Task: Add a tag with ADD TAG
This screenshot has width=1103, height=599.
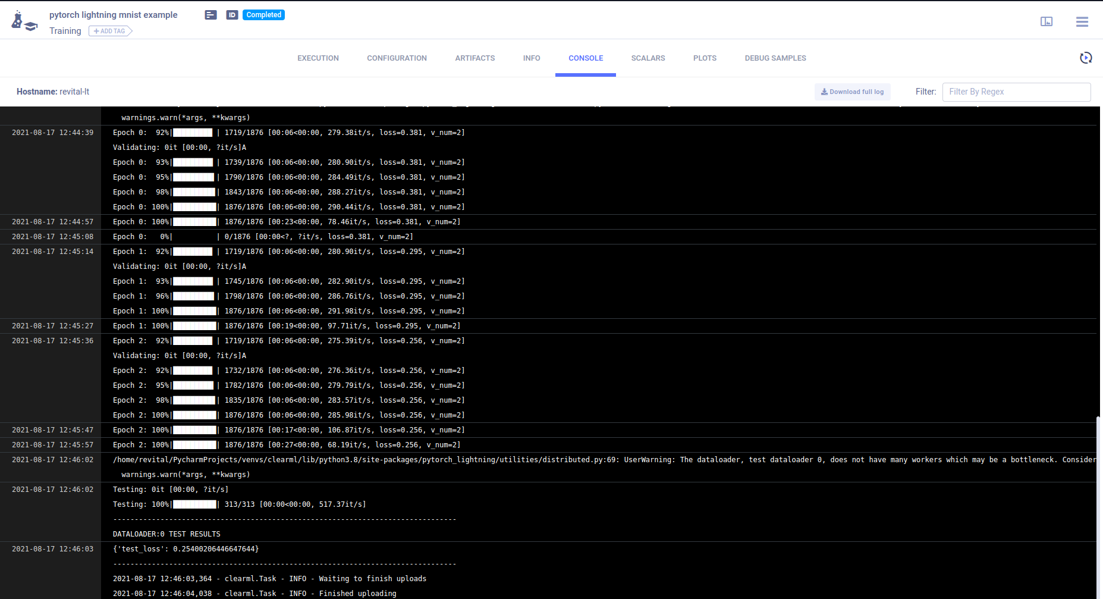Action: [110, 31]
